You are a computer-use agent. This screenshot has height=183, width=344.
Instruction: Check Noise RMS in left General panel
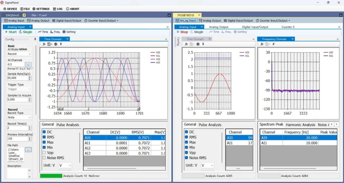(44, 158)
